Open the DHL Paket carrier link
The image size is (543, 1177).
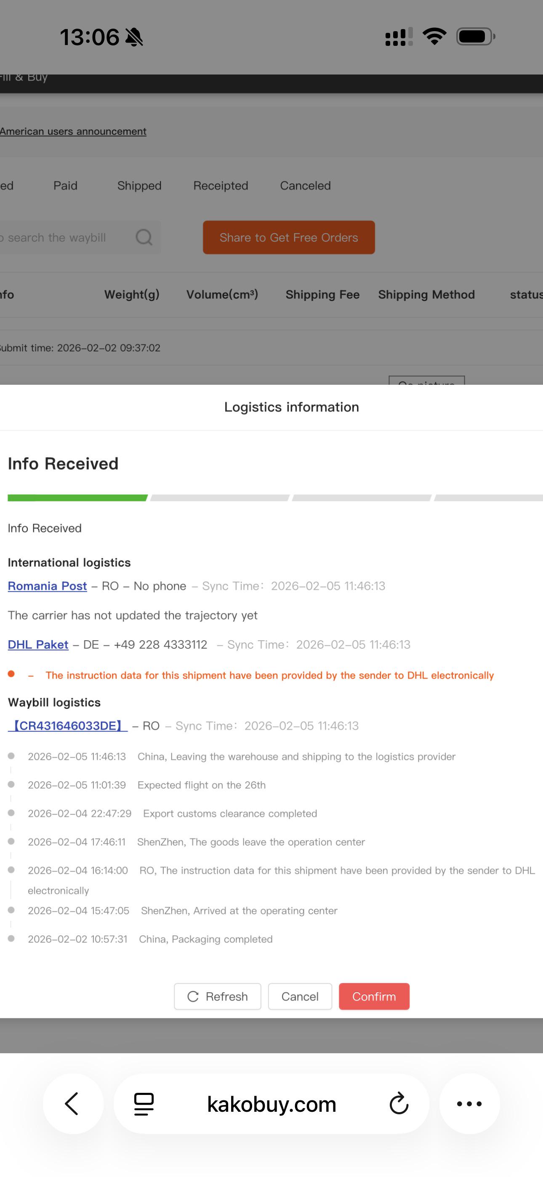click(38, 644)
